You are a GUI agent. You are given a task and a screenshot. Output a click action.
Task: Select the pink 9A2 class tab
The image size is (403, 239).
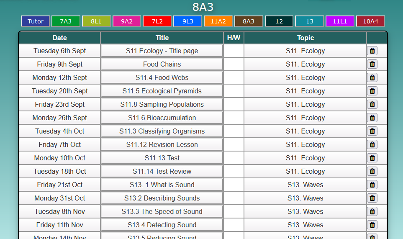(x=127, y=21)
